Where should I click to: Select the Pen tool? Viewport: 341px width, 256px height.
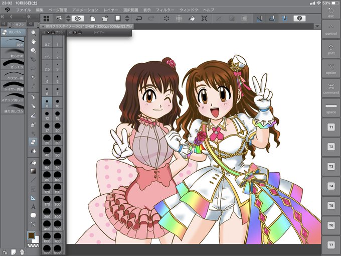click(x=33, y=97)
